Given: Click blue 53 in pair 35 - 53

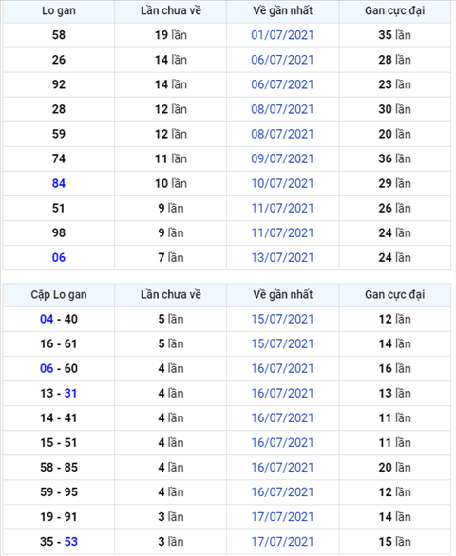Looking at the screenshot, I should tap(70, 542).
